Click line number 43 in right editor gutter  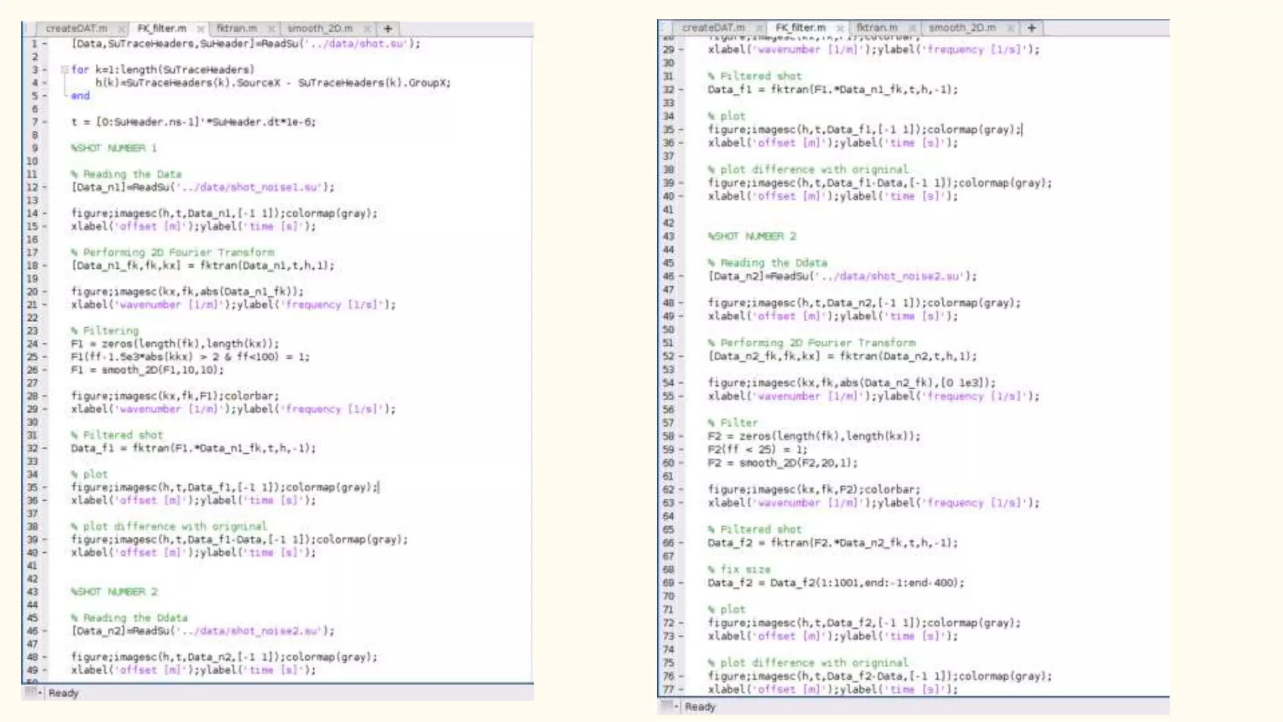click(668, 236)
